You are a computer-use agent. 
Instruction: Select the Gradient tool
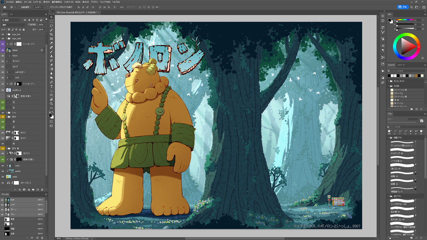coord(51,69)
